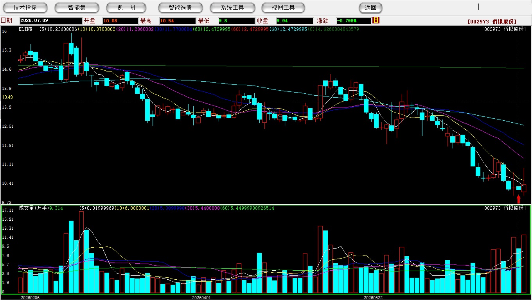Click the 20260206 date axis label
Viewport: 532px width, 300px height.
(x=30, y=298)
